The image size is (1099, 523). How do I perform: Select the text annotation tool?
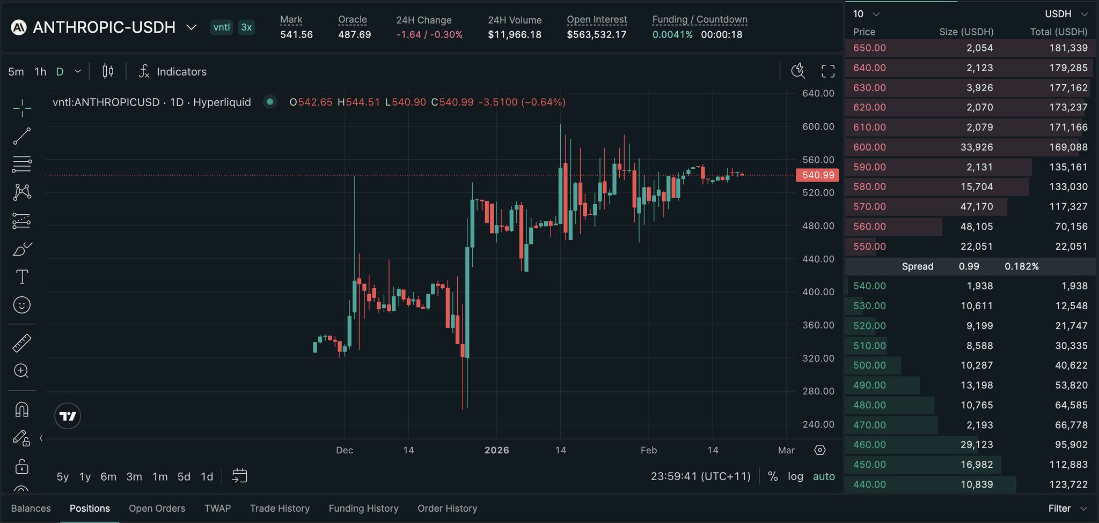click(21, 277)
